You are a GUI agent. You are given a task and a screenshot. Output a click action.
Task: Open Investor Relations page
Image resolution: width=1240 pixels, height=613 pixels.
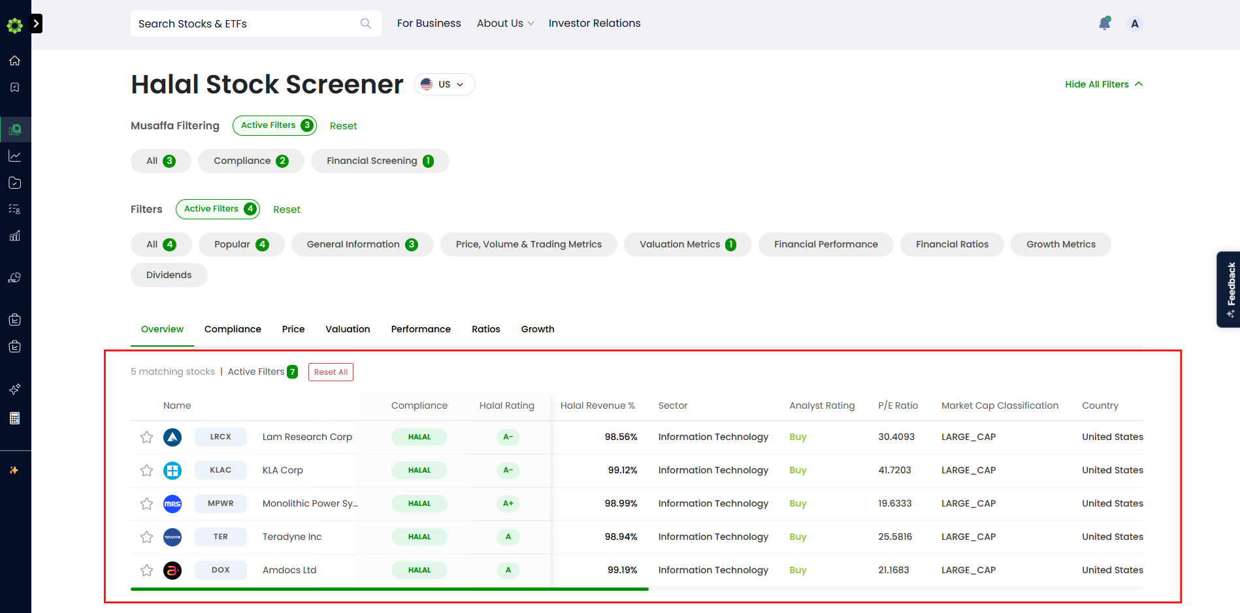(x=595, y=24)
